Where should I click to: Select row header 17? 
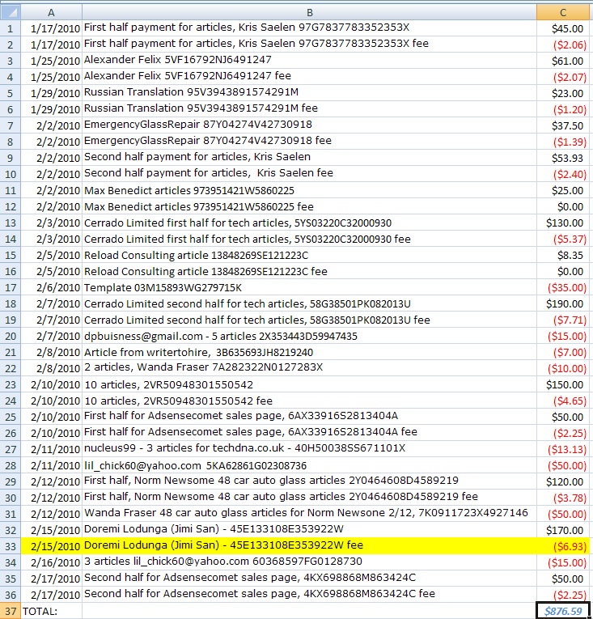(x=11, y=287)
